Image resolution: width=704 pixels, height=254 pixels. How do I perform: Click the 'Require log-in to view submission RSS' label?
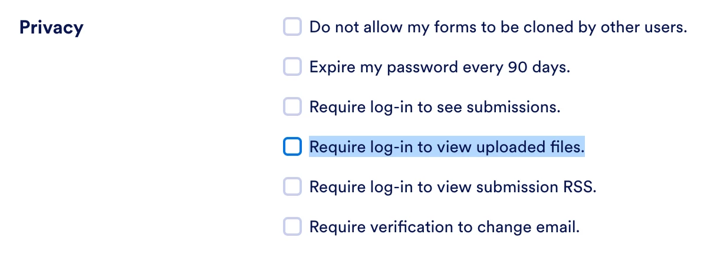pyautogui.click(x=453, y=187)
